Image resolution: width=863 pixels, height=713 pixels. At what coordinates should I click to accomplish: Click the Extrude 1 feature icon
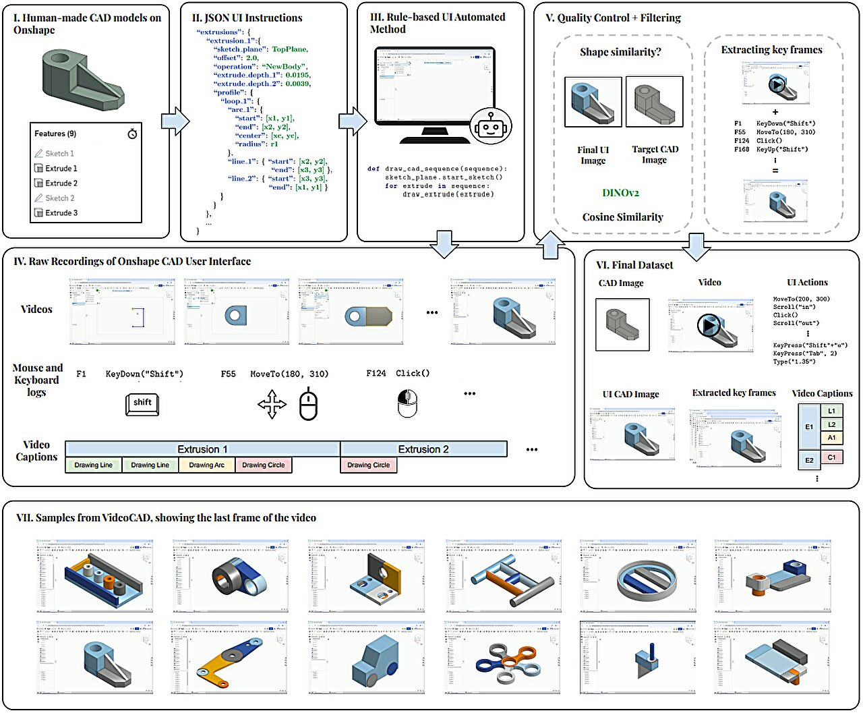click(39, 168)
